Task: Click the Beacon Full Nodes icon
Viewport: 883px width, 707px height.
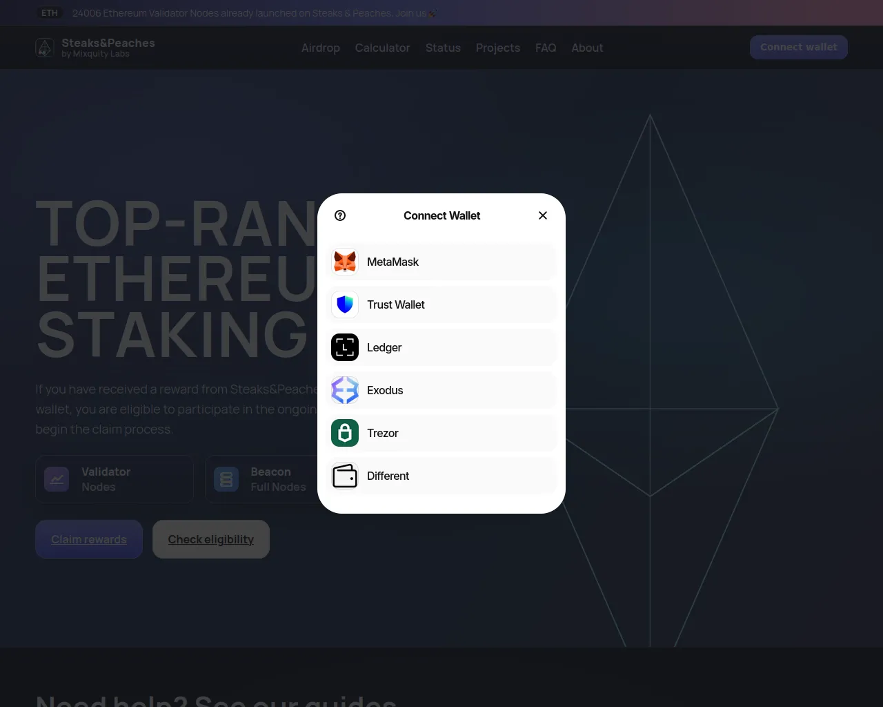Action: coord(226,479)
